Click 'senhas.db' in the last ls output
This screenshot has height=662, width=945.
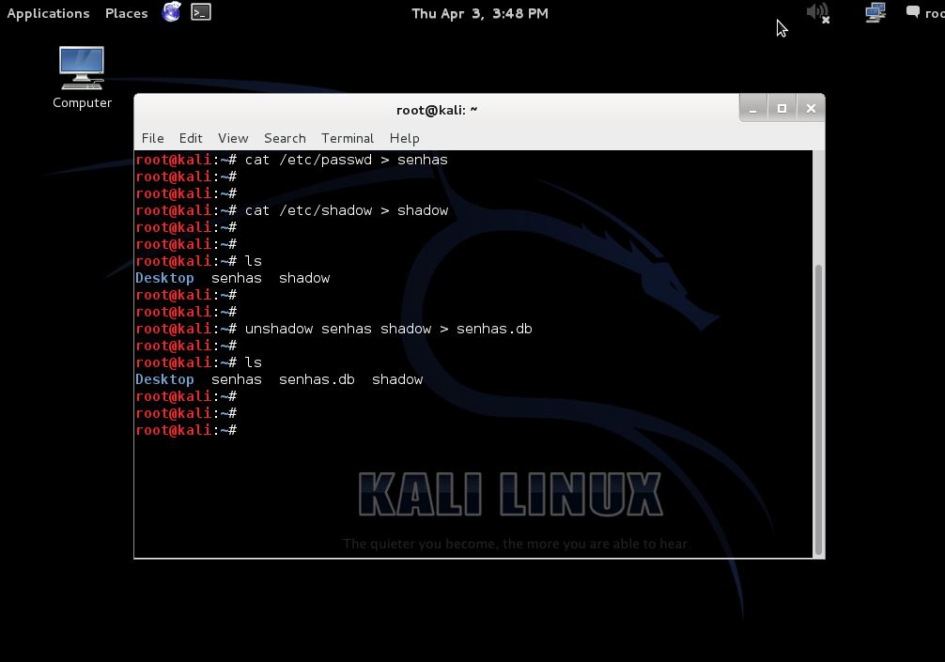[x=317, y=379]
